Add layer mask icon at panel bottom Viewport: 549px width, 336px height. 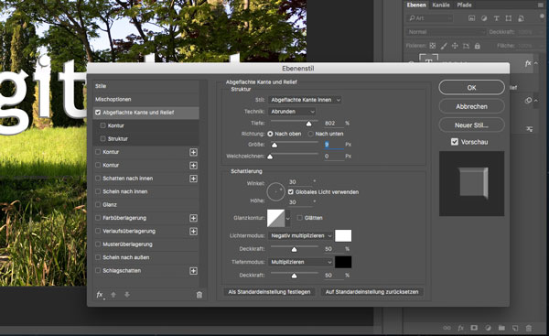474,328
